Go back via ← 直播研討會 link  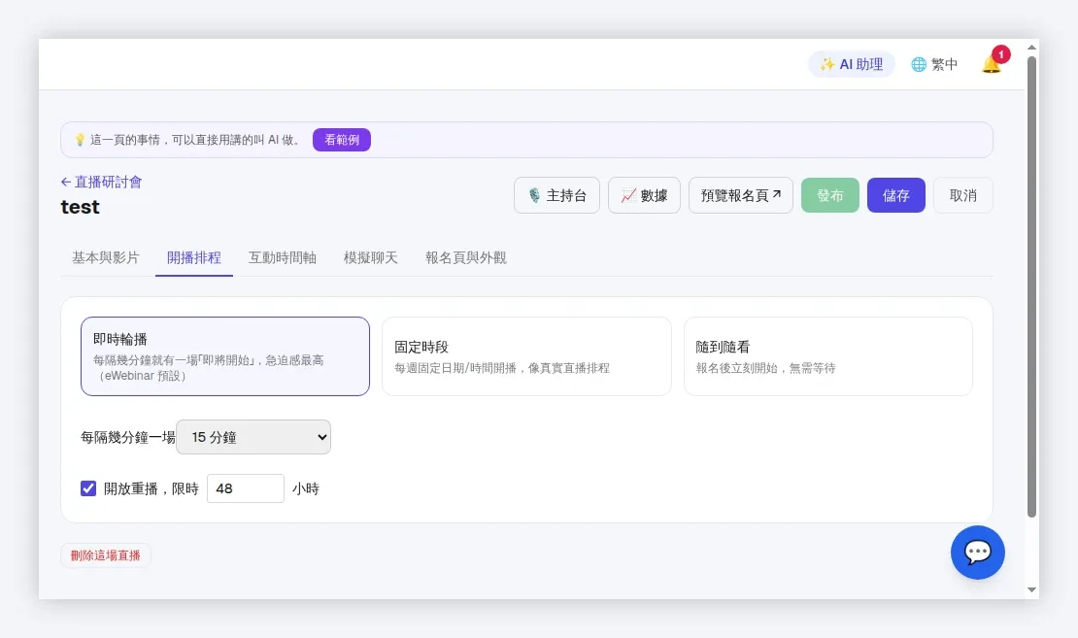[x=102, y=182]
